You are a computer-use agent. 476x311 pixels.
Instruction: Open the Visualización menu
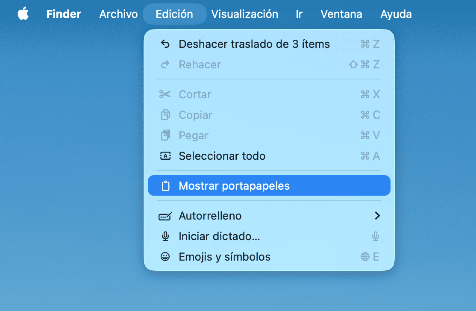(244, 14)
